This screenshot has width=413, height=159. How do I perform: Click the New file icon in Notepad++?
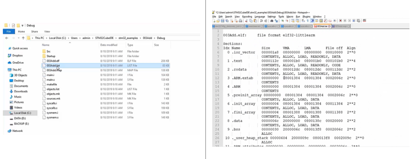coord(214,21)
